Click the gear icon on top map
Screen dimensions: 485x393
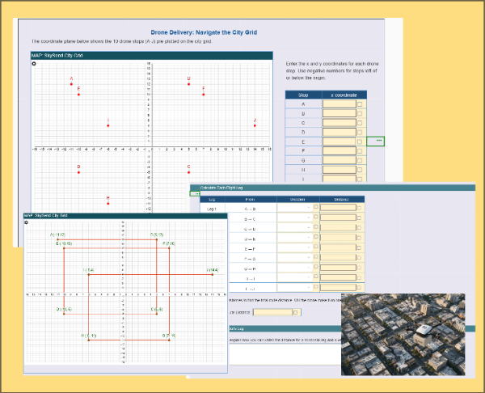coord(34,62)
